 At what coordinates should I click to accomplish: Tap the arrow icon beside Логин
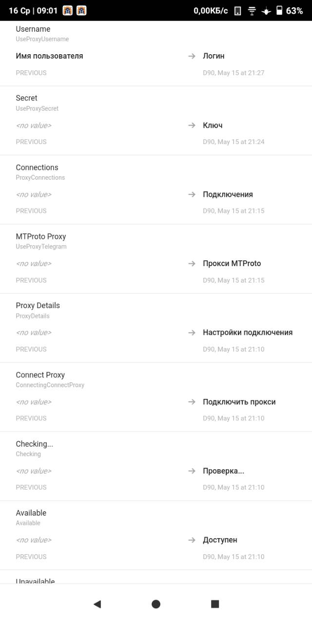click(192, 56)
